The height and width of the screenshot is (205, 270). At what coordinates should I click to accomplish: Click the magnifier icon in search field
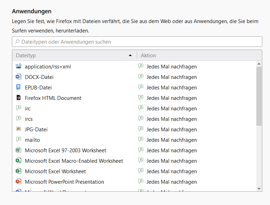pos(17,42)
